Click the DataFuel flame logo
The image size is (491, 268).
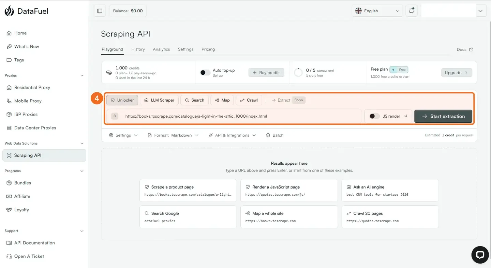click(9, 11)
